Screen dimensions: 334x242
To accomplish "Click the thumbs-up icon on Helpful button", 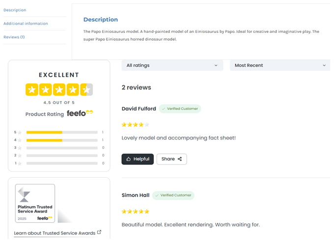I will pyautogui.click(x=128, y=159).
